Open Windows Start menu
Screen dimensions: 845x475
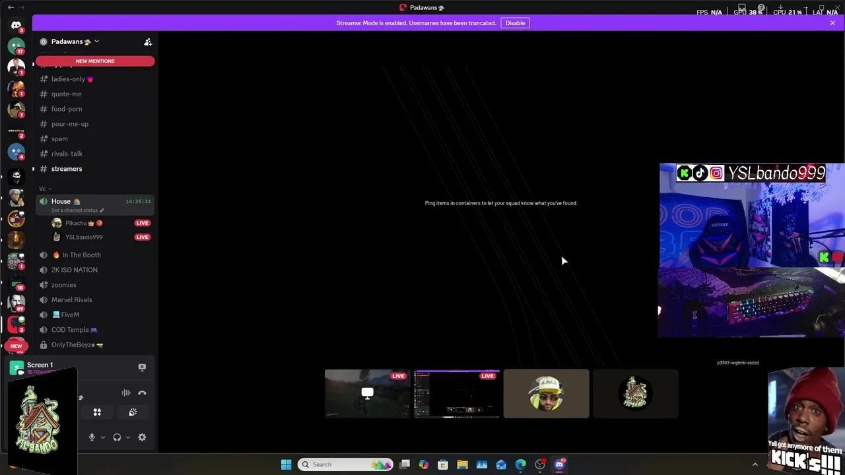286,464
